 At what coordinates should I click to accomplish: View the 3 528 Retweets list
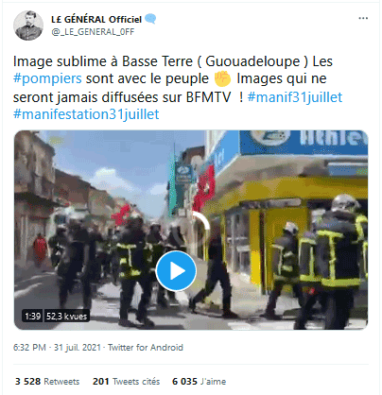tap(47, 382)
